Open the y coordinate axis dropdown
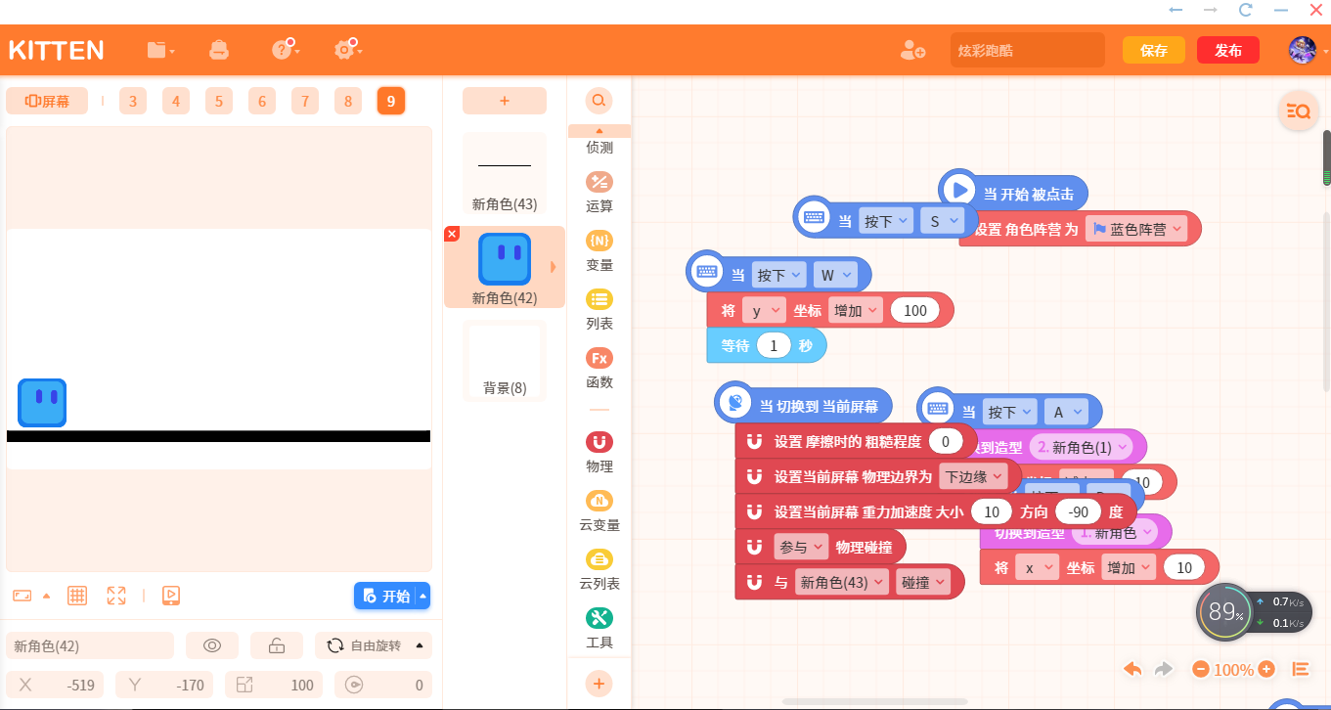This screenshot has height=710, width=1331. coord(764,310)
